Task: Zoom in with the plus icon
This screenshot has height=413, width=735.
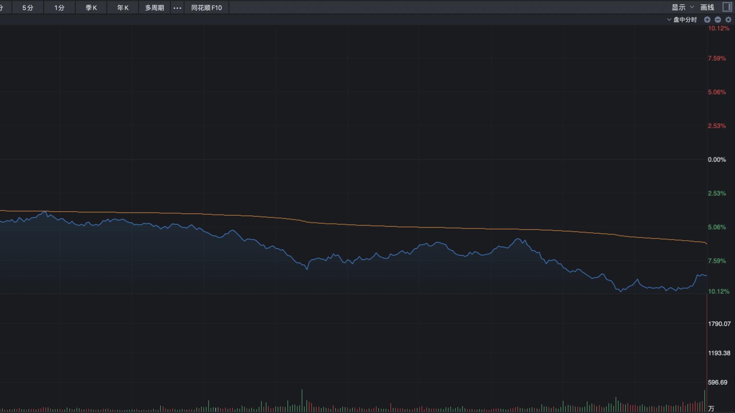Action: click(x=707, y=20)
